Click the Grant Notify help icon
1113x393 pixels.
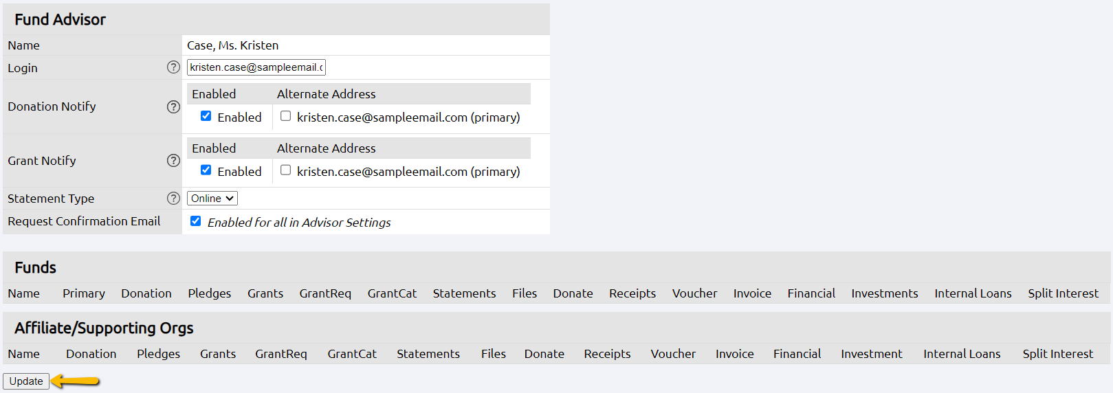pos(173,161)
